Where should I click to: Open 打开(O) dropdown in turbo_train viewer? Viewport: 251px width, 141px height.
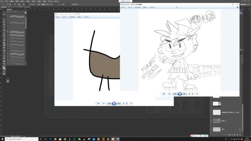tap(153, 7)
